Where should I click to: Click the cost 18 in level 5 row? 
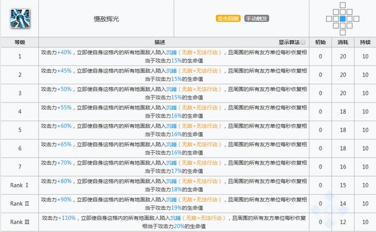(343, 130)
